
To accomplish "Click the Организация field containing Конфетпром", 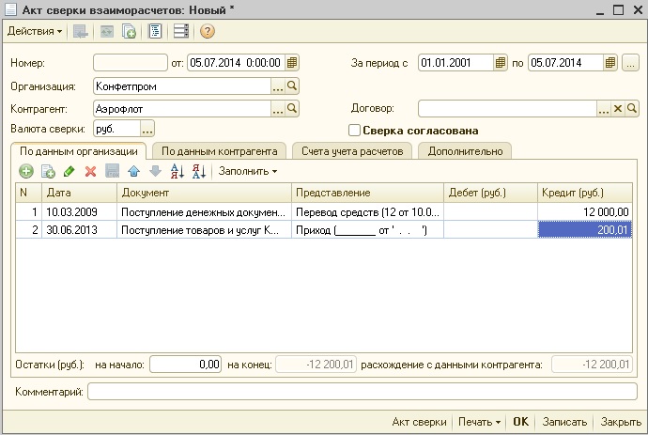I will (x=182, y=86).
